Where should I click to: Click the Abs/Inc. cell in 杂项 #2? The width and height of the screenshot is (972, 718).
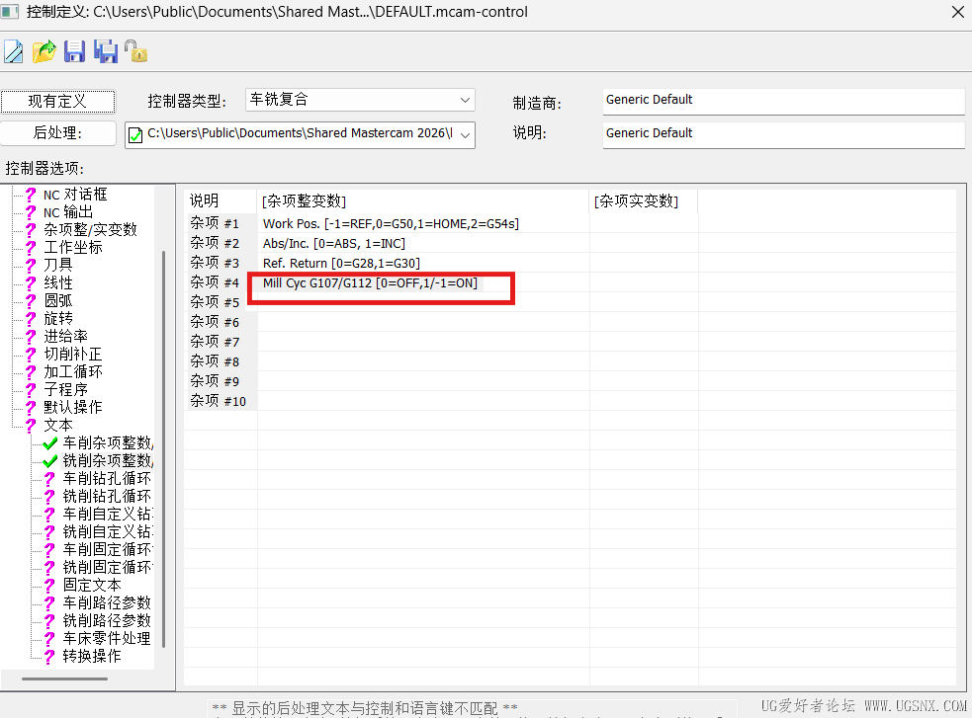(423, 243)
